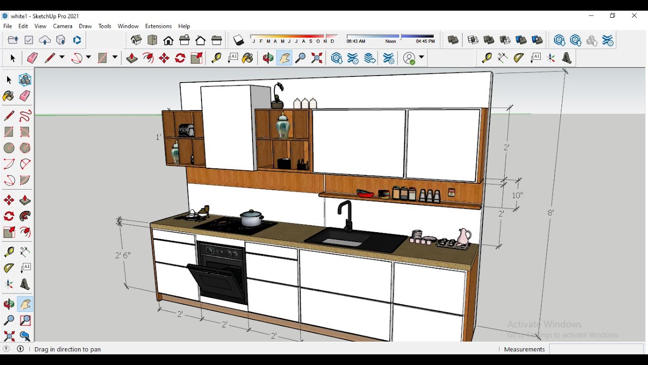Pick the Circle tool in left toolbar
Image resolution: width=648 pixels, height=365 pixels.
click(9, 148)
